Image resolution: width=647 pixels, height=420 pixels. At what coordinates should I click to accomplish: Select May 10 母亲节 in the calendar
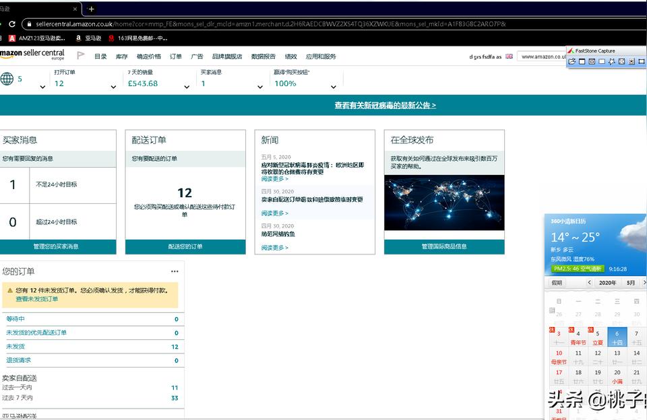(x=559, y=357)
